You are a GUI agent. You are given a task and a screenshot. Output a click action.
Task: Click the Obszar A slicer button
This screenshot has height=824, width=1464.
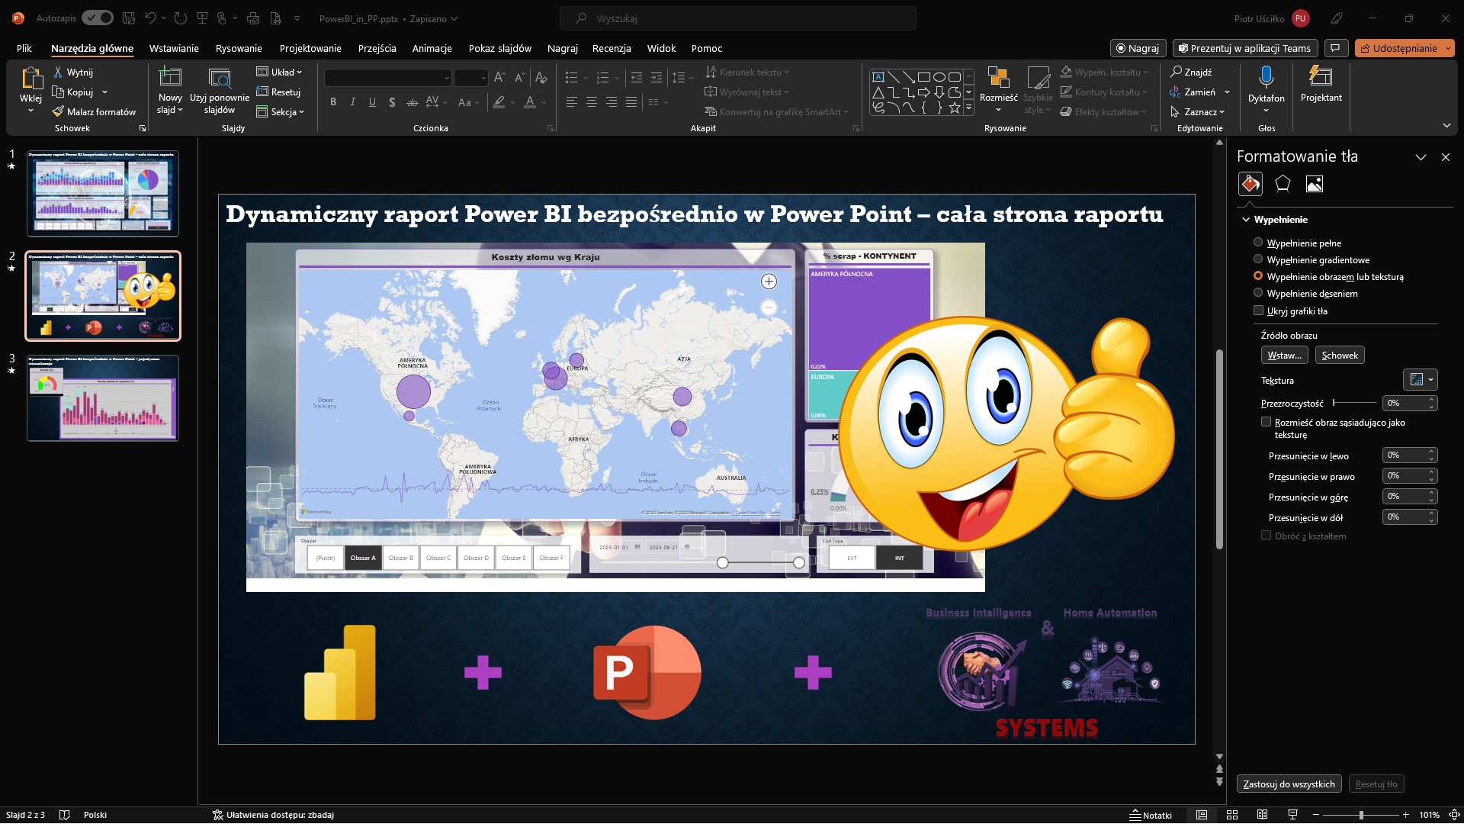pos(363,558)
